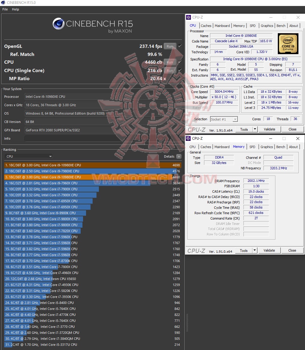Screen dimensions: 305x350
Task: Click the 18 Cores 36 Threads field
Action: [x=102, y=105]
